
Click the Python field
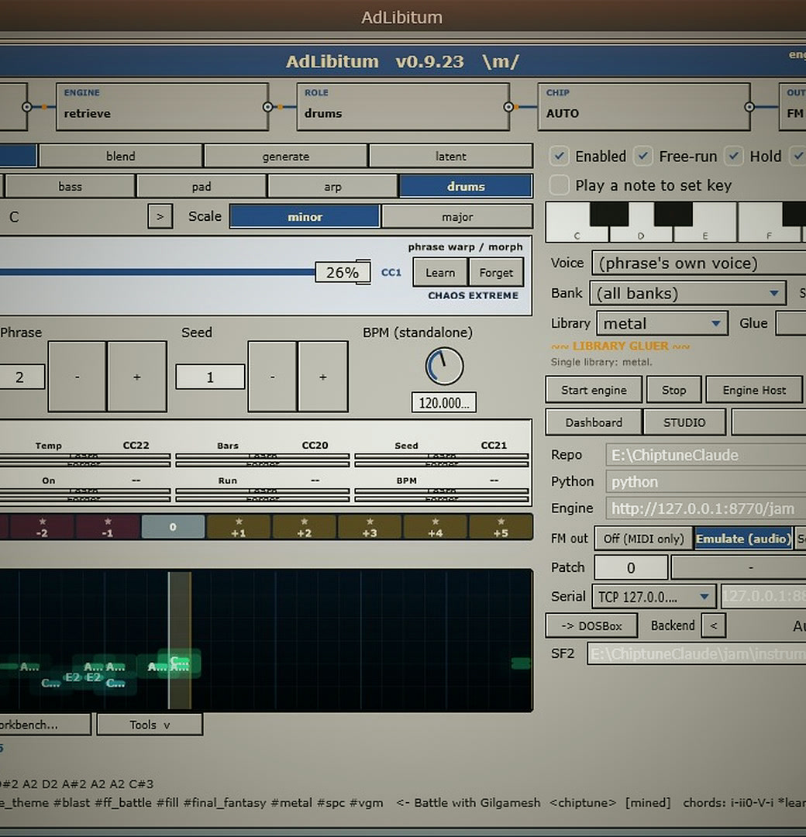point(706,481)
